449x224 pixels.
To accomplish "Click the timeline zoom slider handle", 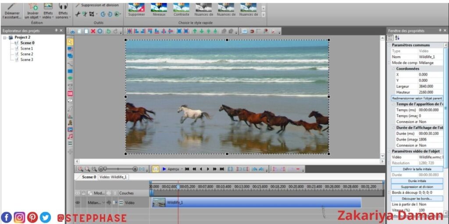I will 105,169.
